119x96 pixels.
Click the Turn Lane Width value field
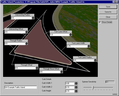77,46
